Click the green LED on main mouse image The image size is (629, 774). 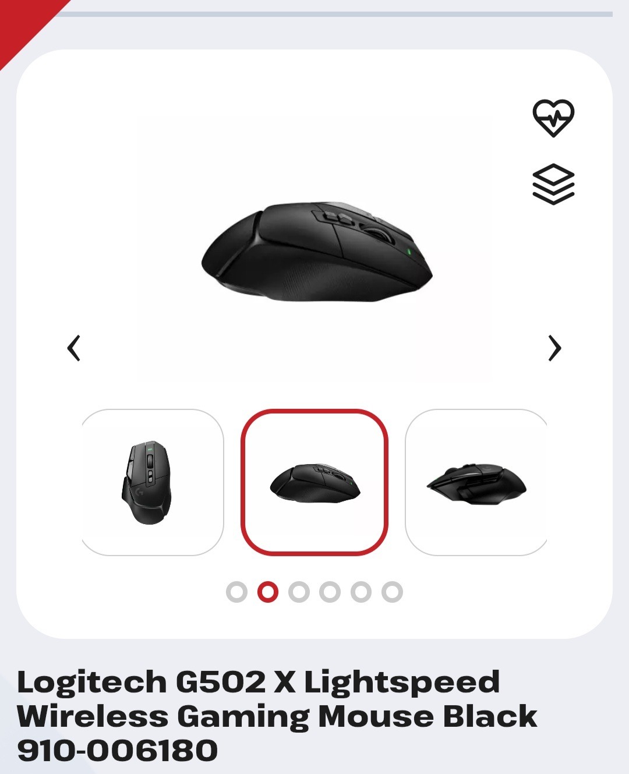coord(409,252)
